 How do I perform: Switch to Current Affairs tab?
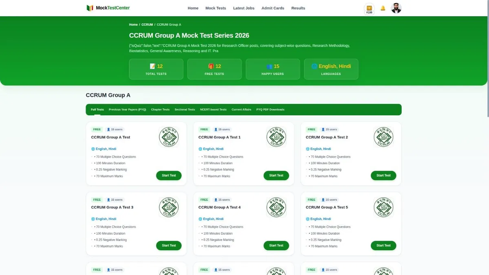pos(241,110)
